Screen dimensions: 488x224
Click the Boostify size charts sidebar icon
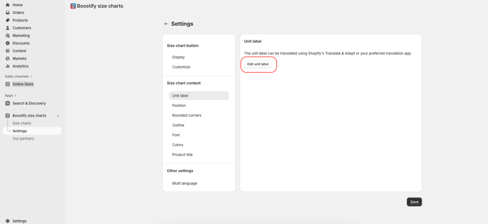8,116
